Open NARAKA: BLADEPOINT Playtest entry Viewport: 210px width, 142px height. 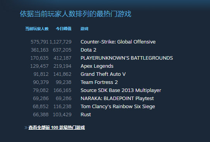117,99
